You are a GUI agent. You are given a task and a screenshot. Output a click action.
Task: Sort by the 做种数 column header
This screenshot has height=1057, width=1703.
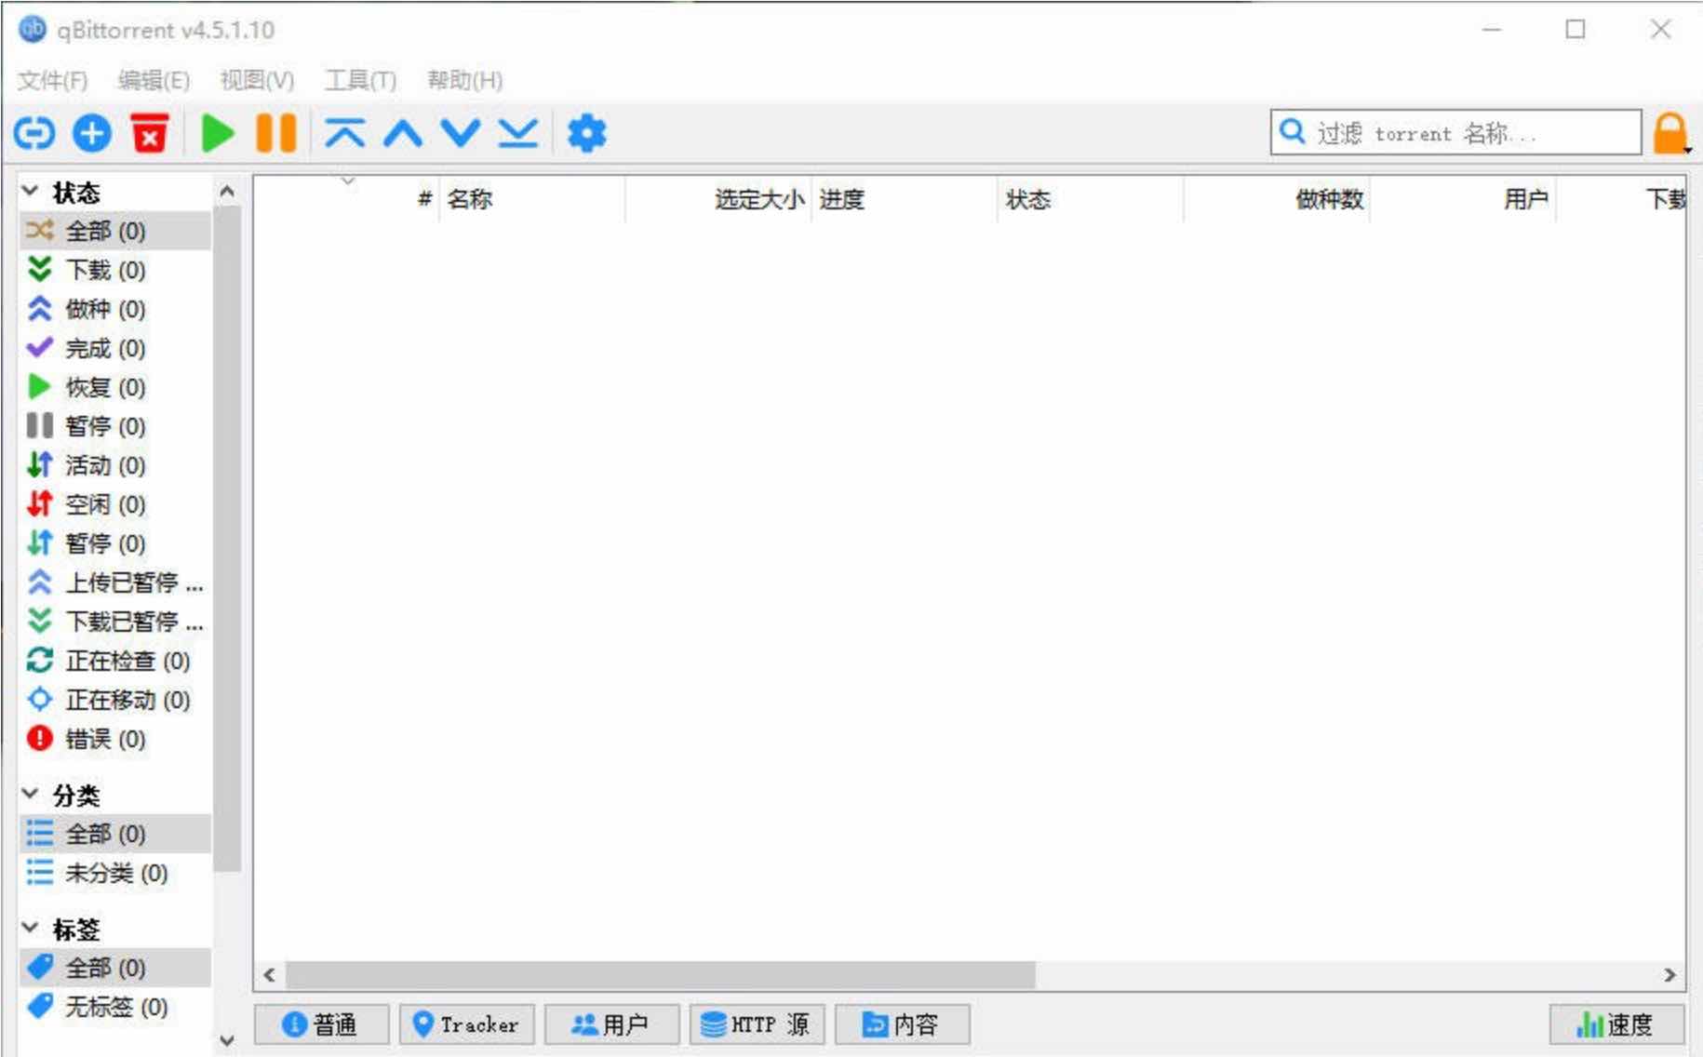(x=1276, y=199)
